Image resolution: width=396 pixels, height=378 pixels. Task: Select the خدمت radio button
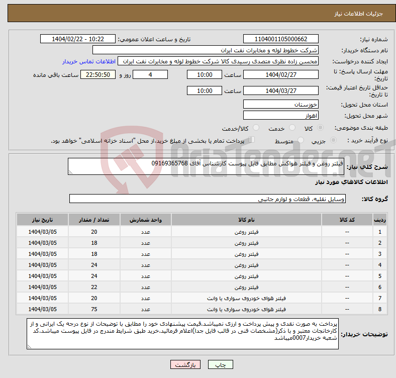[292, 128]
